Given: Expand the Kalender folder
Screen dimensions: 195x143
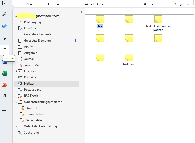Looking at the screenshot, I should tap(16, 71).
